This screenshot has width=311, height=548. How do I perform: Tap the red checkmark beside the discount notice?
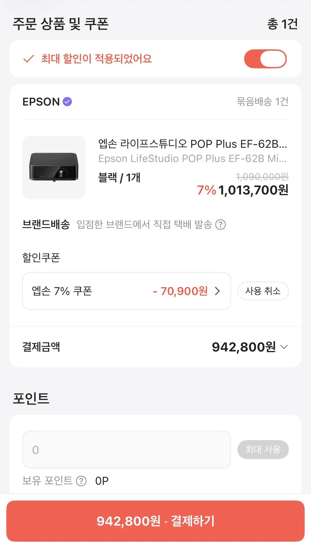click(x=28, y=59)
